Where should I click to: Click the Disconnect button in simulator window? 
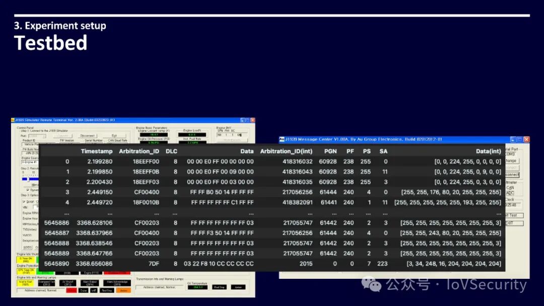coord(88,135)
